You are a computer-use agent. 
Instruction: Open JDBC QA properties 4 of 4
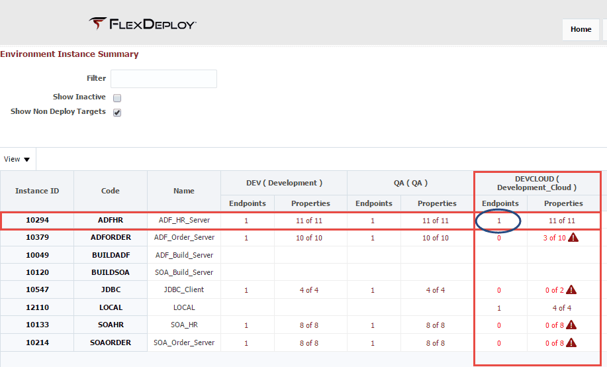click(x=435, y=290)
